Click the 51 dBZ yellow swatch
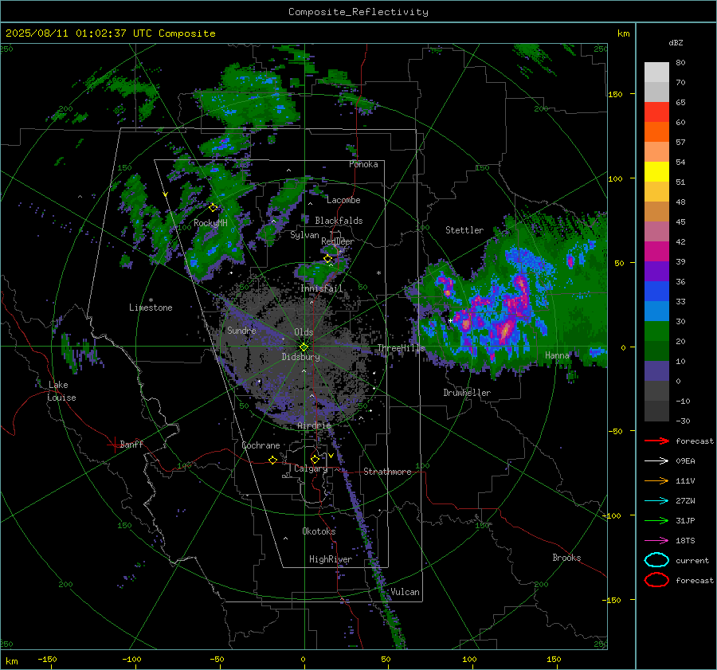This screenshot has width=717, height=670. (656, 172)
